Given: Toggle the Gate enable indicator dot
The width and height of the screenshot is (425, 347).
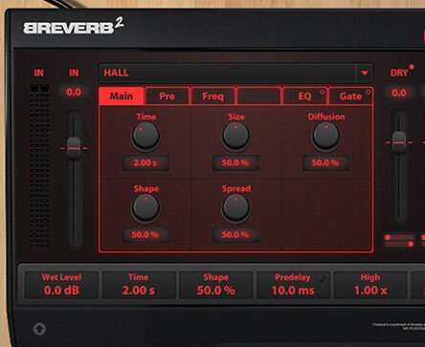Looking at the screenshot, I should point(369,92).
